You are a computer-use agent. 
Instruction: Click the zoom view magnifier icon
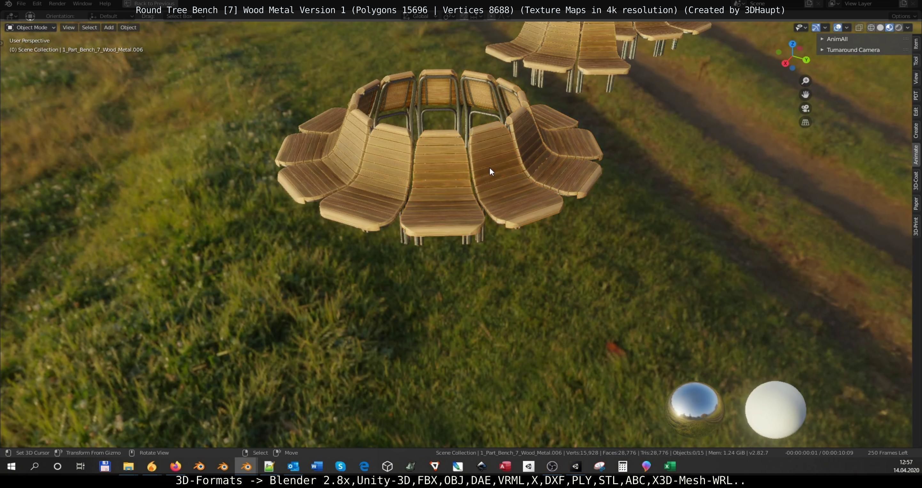pyautogui.click(x=805, y=81)
